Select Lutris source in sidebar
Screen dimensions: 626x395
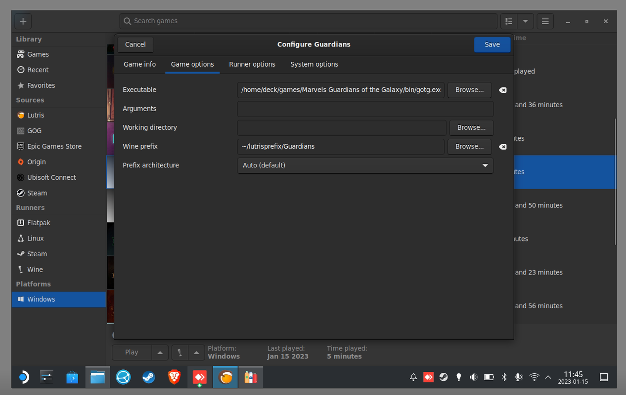59,115
